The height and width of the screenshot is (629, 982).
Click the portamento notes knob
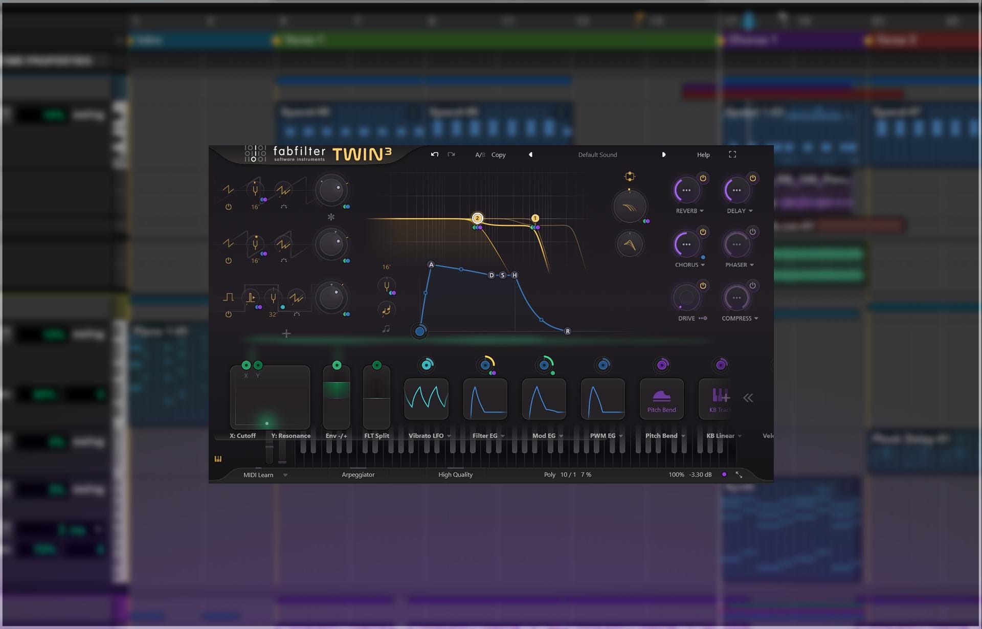coord(386,309)
